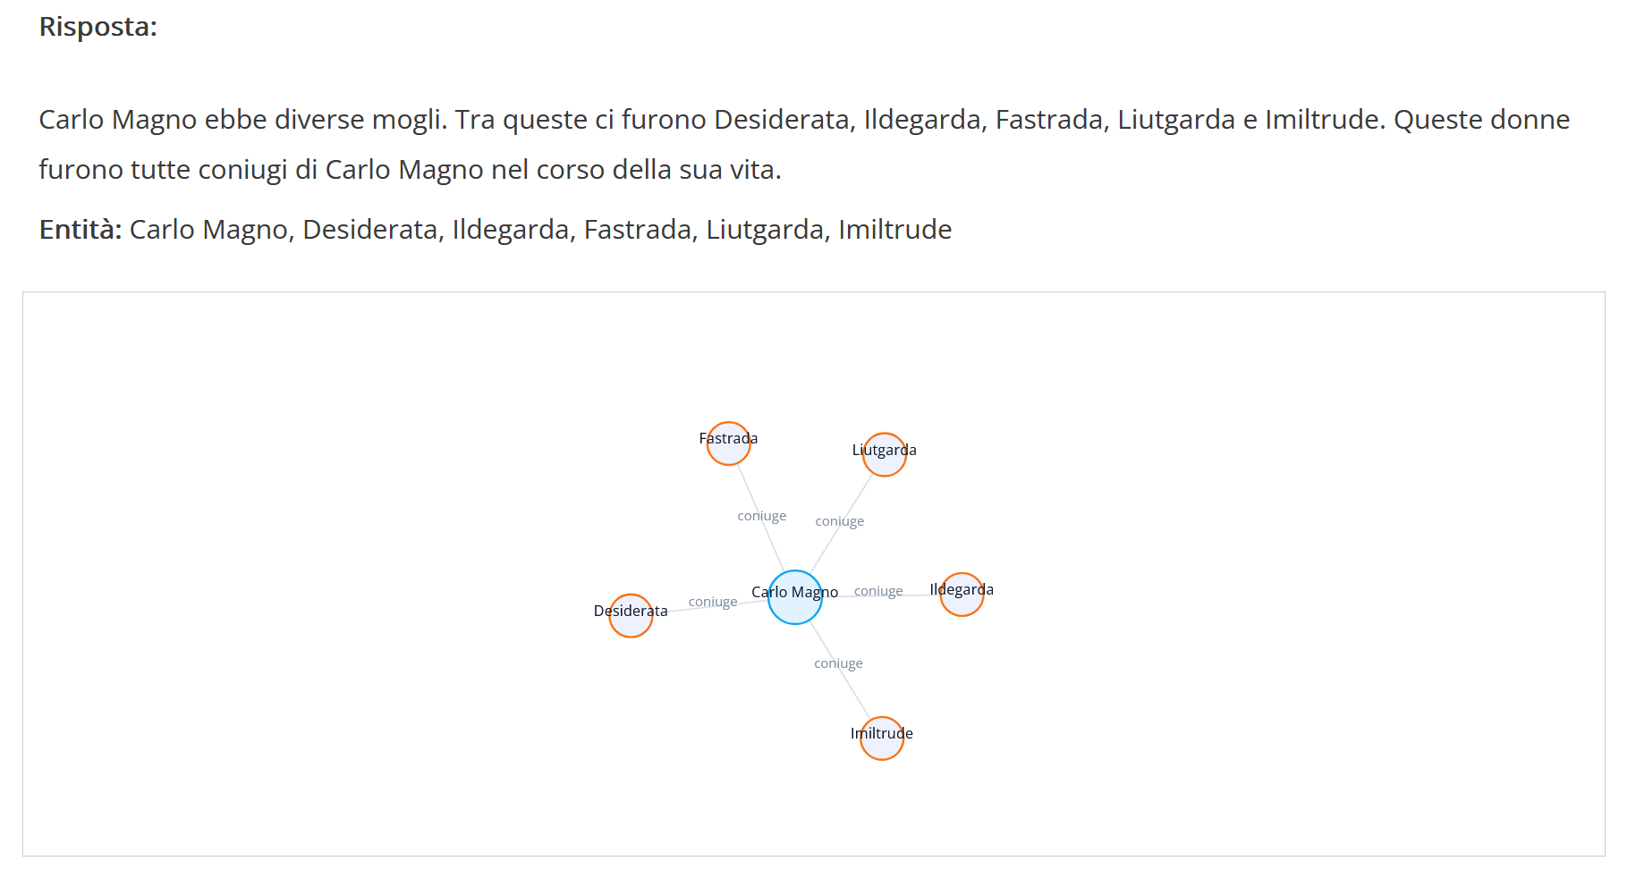Screen dimensions: 1636x878
Task: Click coniuge edge label toward Fastrada
Action: pos(761,516)
